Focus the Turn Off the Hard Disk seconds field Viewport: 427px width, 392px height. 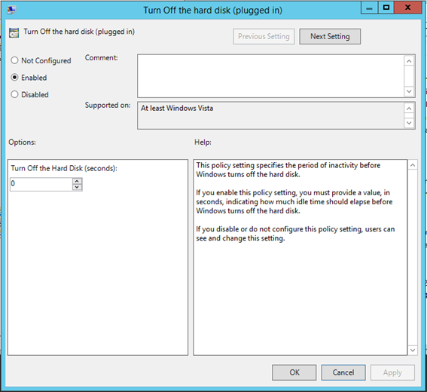pyautogui.click(x=41, y=184)
